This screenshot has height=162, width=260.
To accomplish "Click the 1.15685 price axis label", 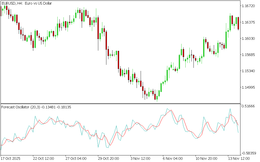I will [x=249, y=55].
